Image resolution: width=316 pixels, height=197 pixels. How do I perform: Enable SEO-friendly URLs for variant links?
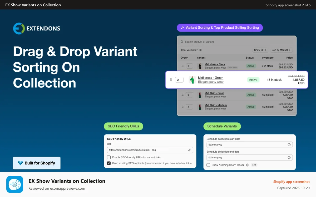[x=109, y=157]
